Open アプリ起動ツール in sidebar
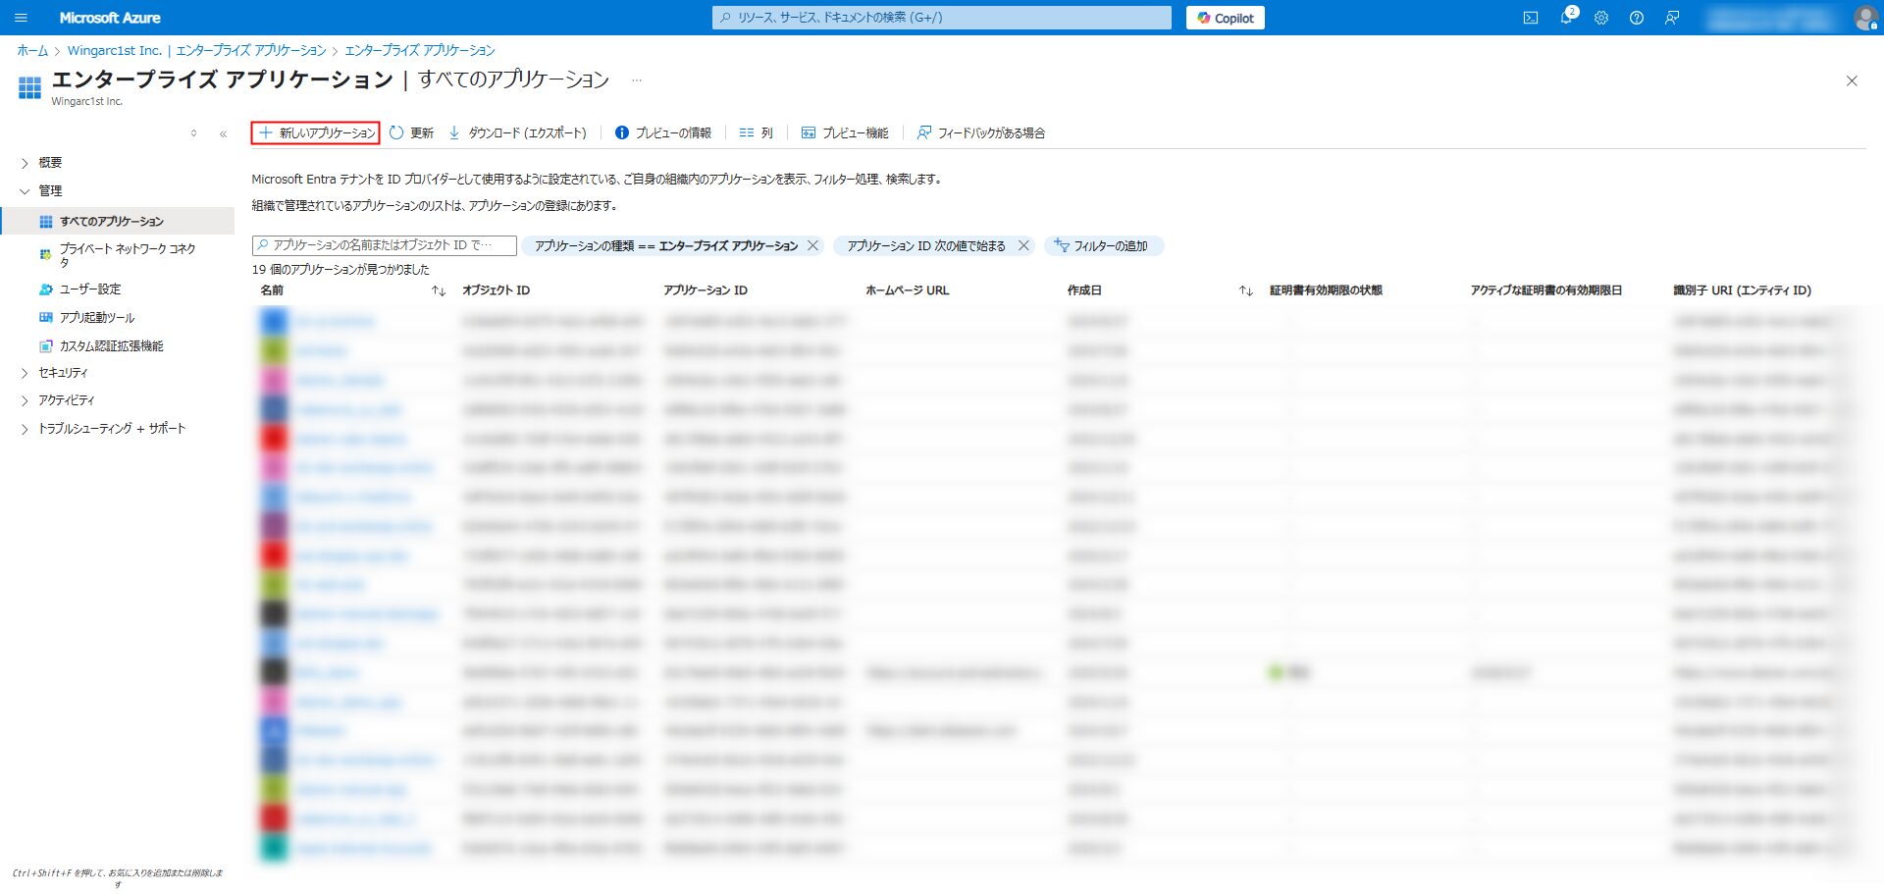This screenshot has width=1884, height=894. tap(97, 318)
